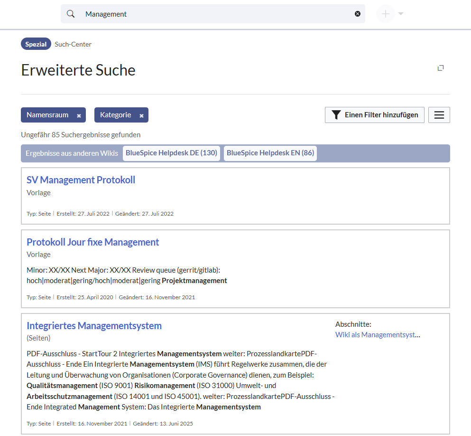
Task: Click the search magnifier icon
Action: 71,14
